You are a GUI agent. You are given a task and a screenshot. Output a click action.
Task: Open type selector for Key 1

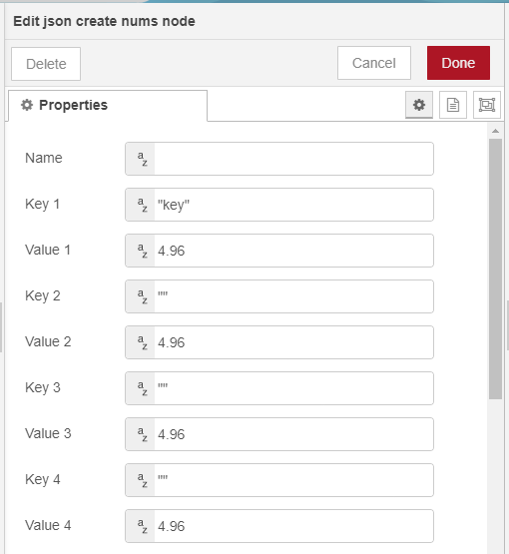(x=141, y=205)
